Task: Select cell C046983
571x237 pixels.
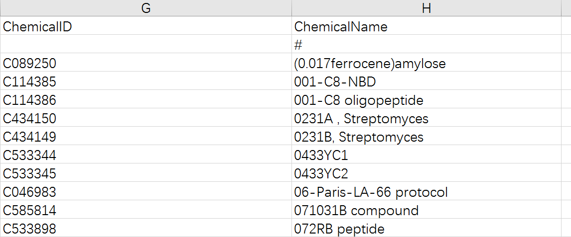Action: [x=145, y=192]
